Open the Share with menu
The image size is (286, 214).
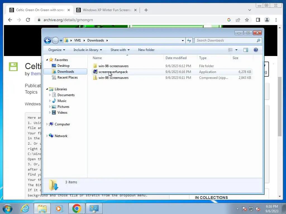click(x=120, y=50)
